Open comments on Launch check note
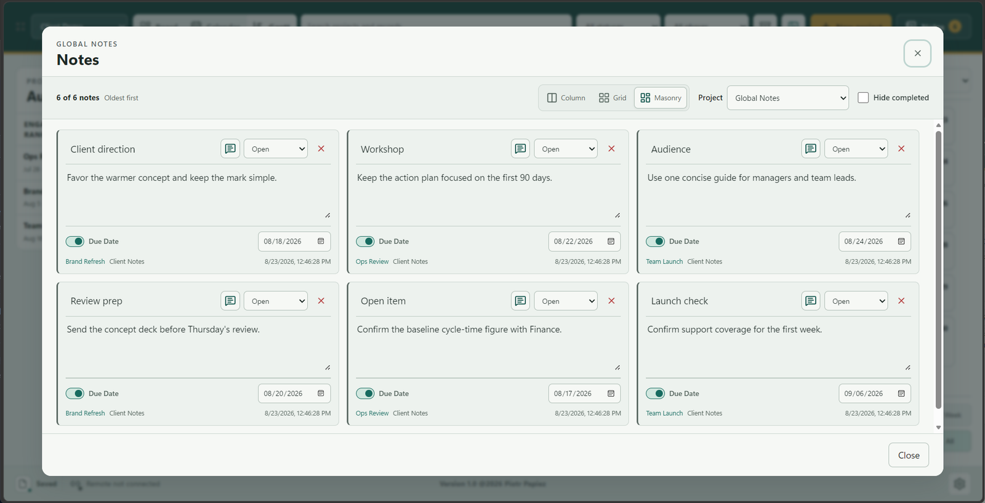This screenshot has width=985, height=503. point(811,301)
